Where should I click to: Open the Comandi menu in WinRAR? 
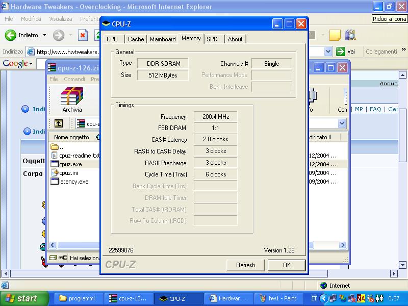74,79
